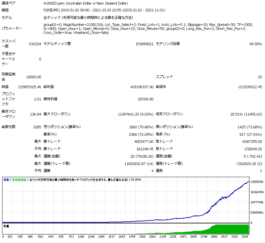
Task: Click the short positions value 1860 (70.86%)
Action: click(x=141, y=127)
